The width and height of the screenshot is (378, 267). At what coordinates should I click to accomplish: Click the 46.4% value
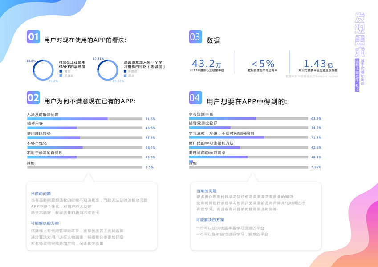[x=150, y=147]
